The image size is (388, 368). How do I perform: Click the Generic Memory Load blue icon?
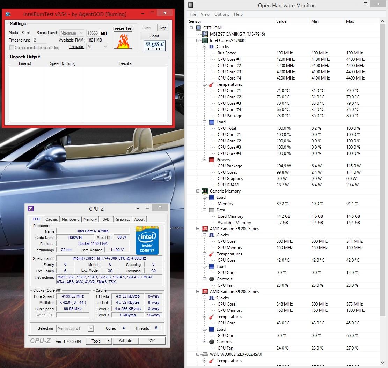click(x=212, y=197)
